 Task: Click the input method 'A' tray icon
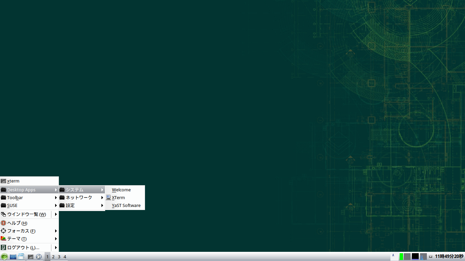394,257
